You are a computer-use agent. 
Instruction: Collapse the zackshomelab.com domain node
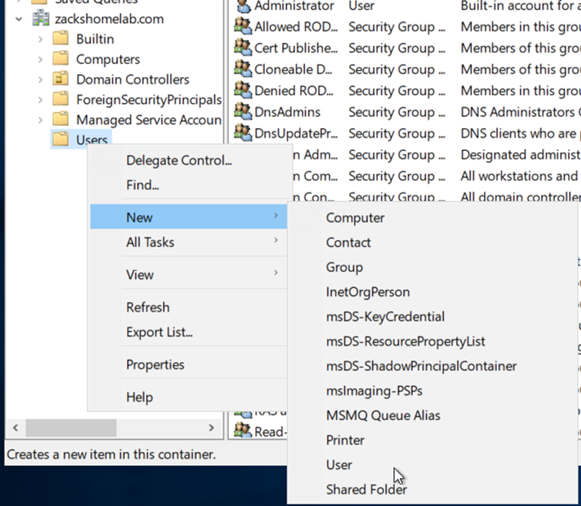(x=19, y=19)
